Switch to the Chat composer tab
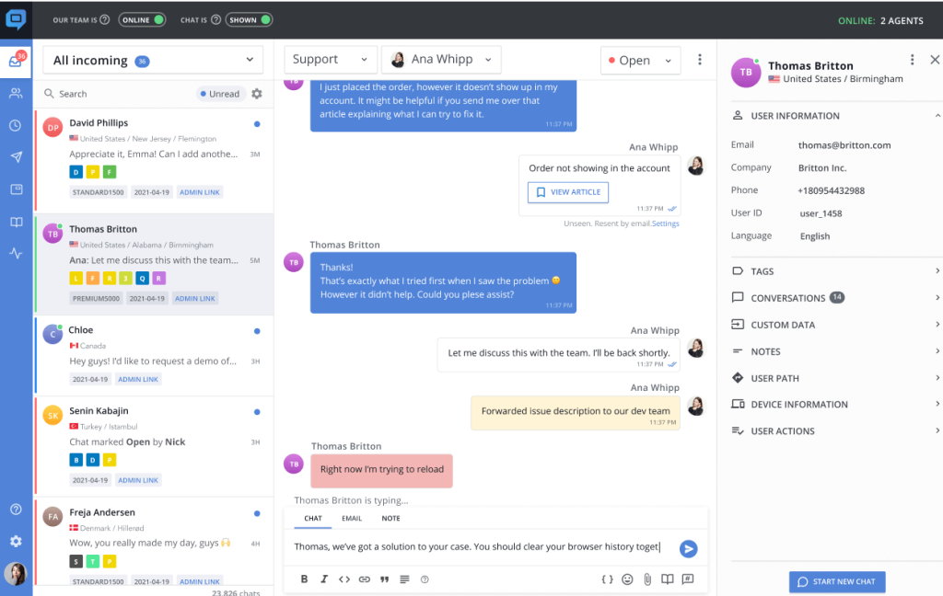This screenshot has height=596, width=943. tap(313, 518)
